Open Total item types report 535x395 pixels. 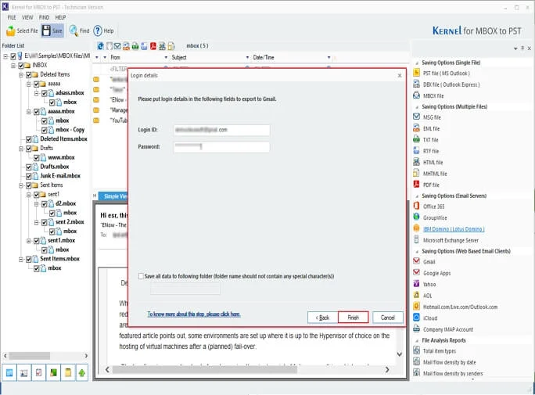pyautogui.click(x=439, y=351)
